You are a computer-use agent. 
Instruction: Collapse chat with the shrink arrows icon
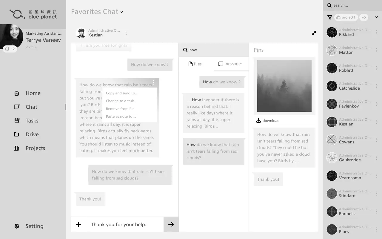pyautogui.click(x=314, y=33)
